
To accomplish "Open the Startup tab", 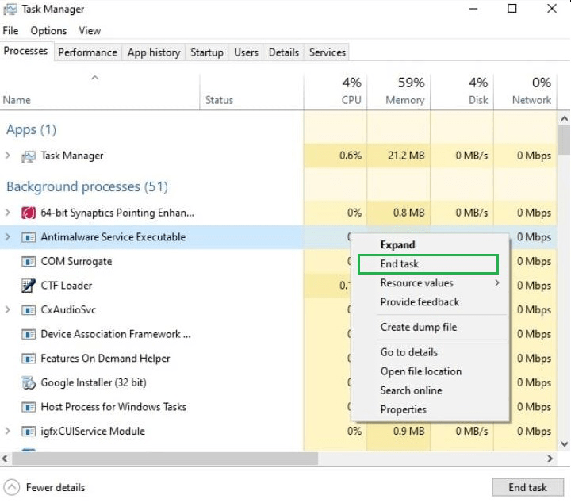I will pos(206,52).
